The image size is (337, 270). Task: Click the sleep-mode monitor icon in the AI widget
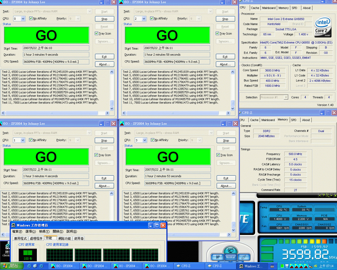tap(230, 250)
